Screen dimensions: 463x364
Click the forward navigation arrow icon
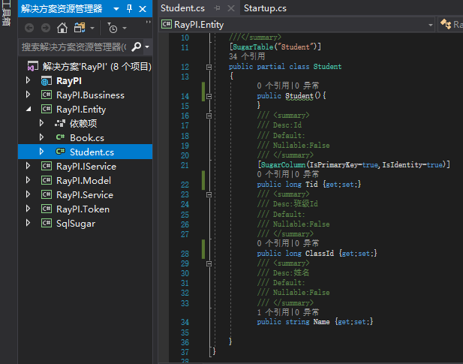tap(45, 28)
